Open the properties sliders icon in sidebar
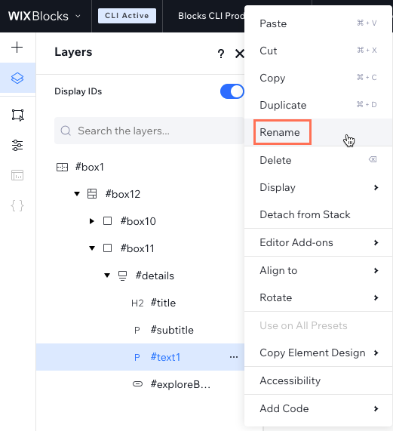The image size is (393, 431). click(x=17, y=145)
